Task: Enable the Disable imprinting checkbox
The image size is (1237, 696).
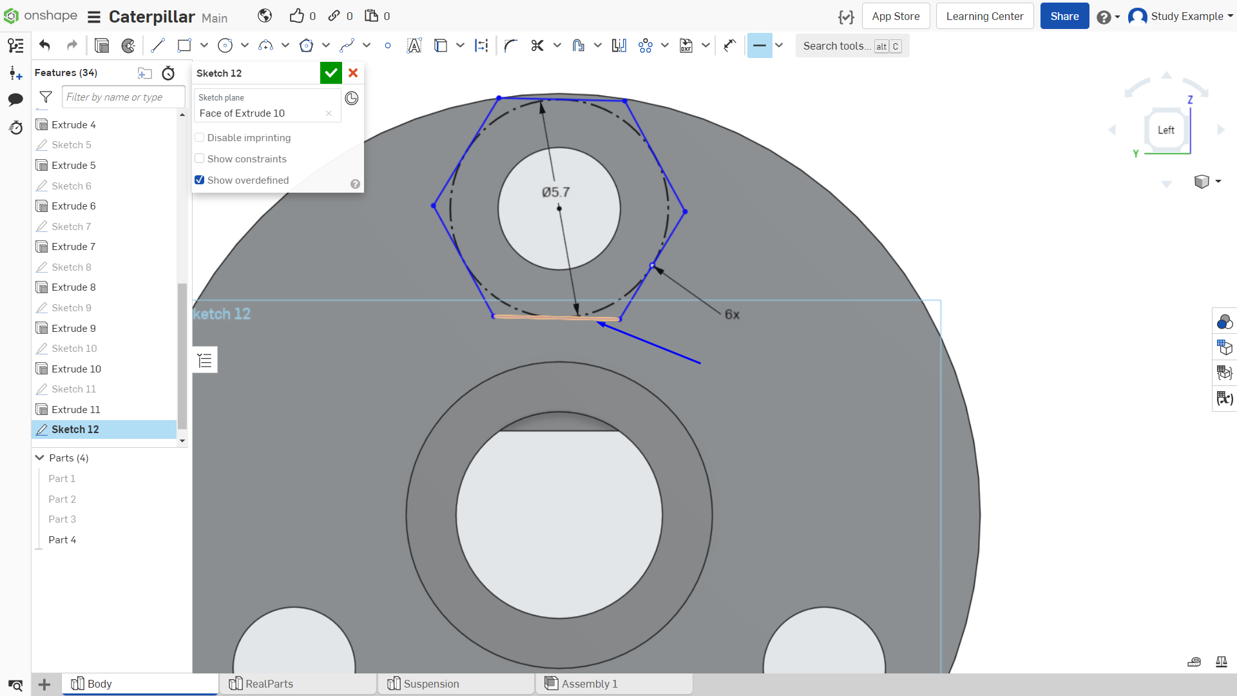Action: click(200, 138)
